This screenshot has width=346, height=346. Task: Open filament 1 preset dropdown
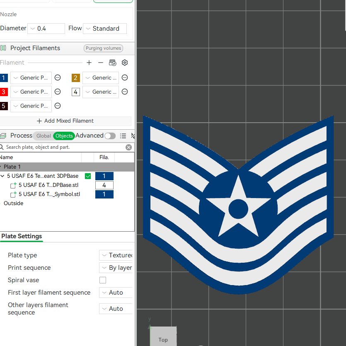[31, 77]
